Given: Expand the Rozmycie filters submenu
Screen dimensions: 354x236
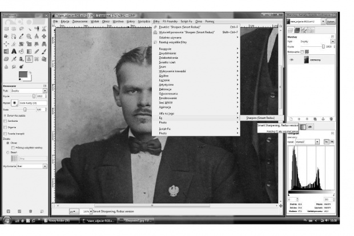Looking at the screenshot, I should click(196, 49).
